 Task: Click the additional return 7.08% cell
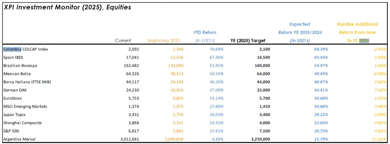380,106
